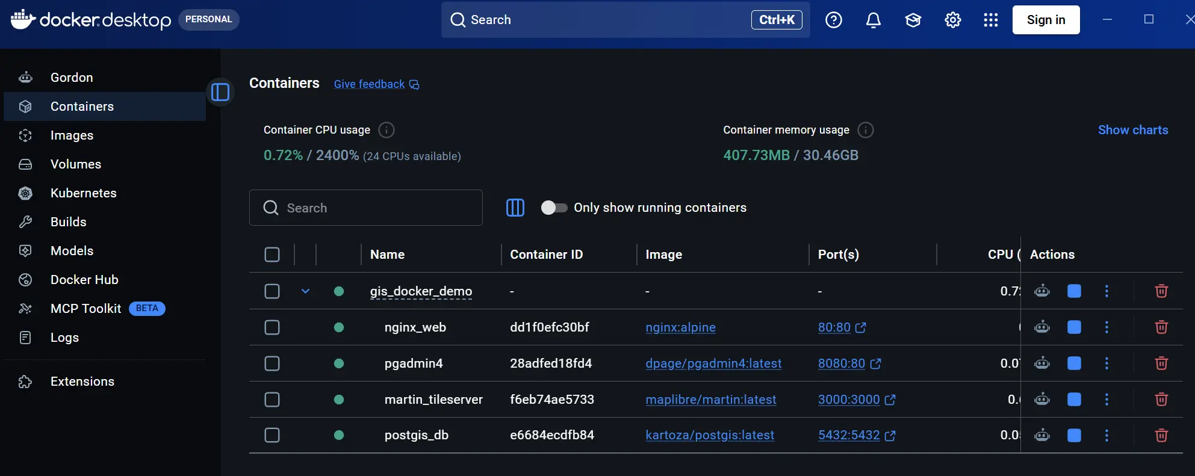The height and width of the screenshot is (476, 1195).
Task: Open port 8080:80 in browser
Action: 849,363
